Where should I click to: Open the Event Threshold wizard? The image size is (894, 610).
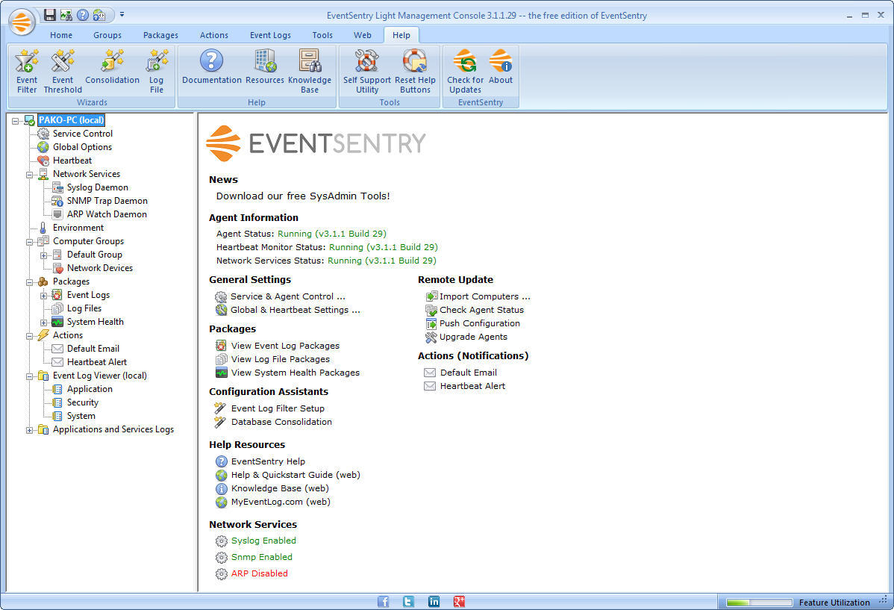pyautogui.click(x=63, y=72)
